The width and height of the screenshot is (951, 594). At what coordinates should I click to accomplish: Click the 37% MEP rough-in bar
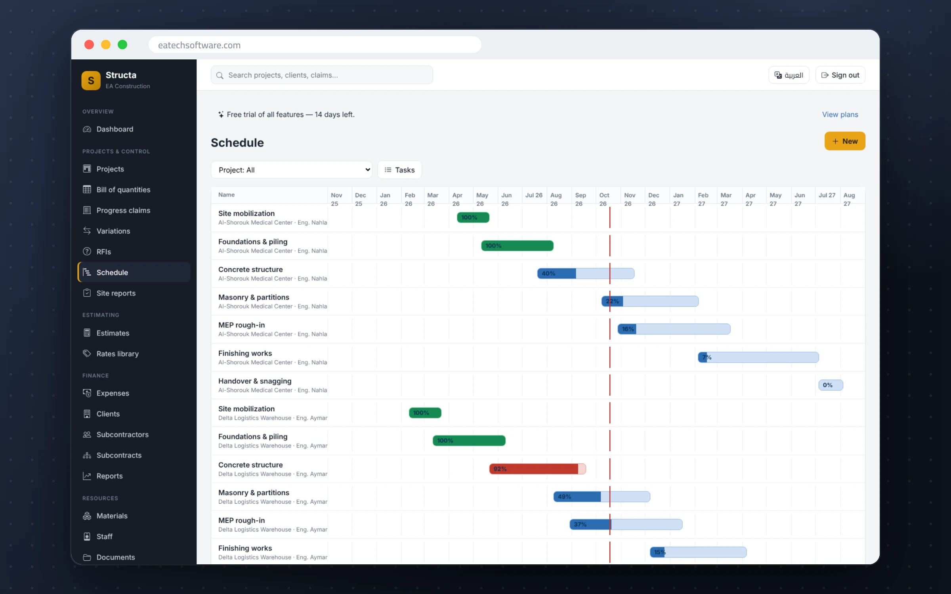point(626,524)
